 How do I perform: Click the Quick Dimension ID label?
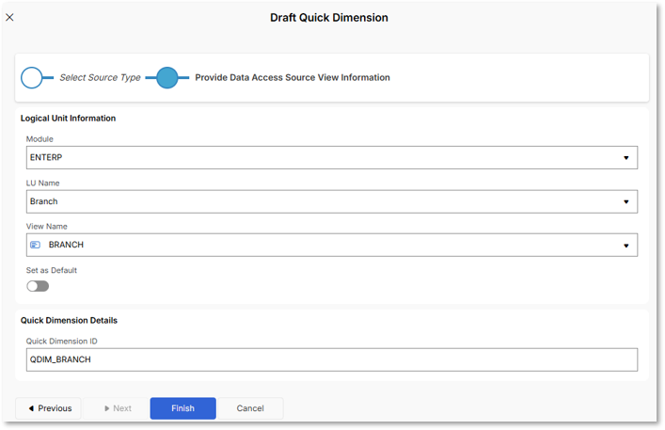click(61, 341)
